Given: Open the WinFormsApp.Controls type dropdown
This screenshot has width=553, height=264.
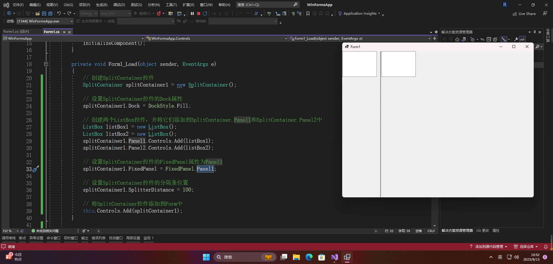Looking at the screenshot, I should pos(217,38).
